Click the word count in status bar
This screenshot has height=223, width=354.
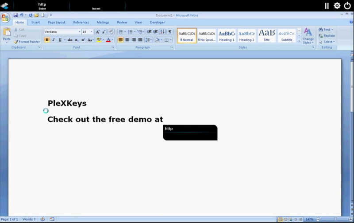[x=29, y=219]
